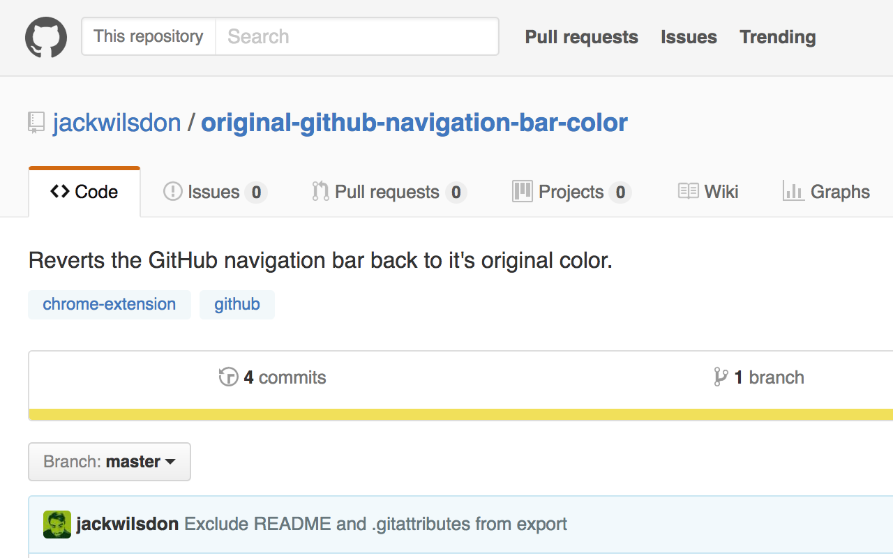The image size is (893, 558).
Task: Open the Branch: master dropdown
Action: (x=109, y=462)
